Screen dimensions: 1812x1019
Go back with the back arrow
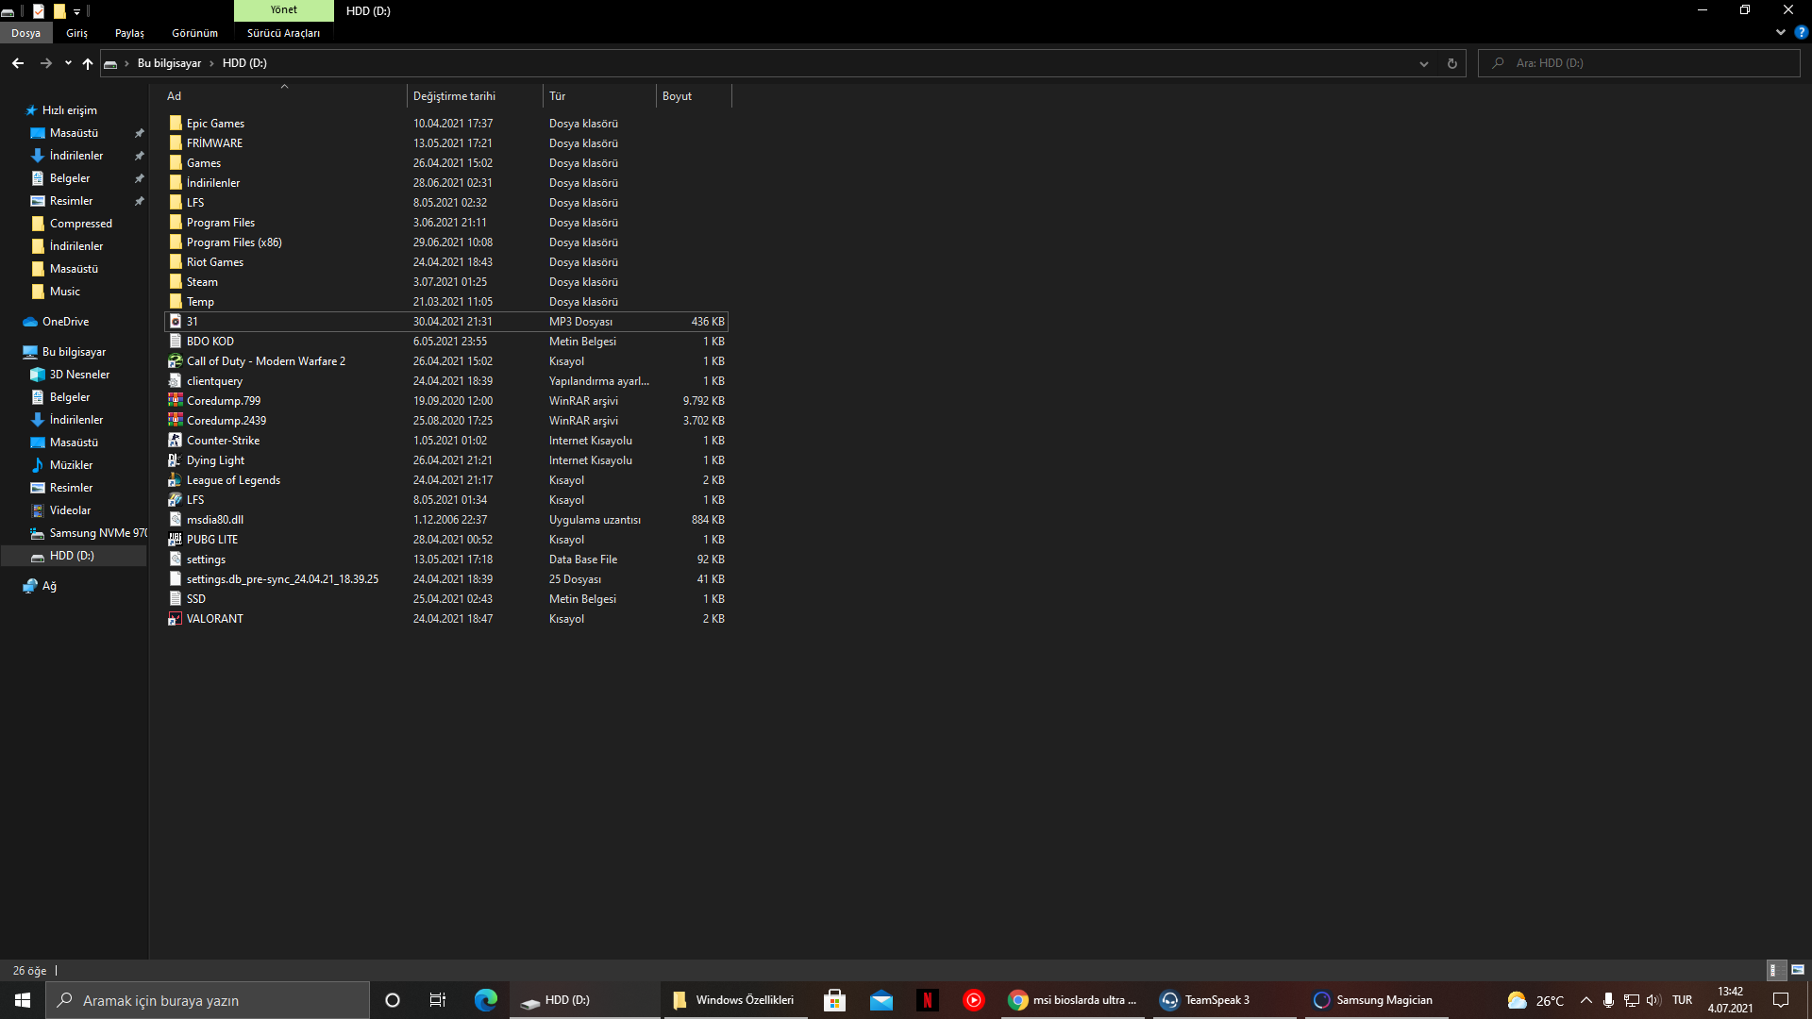18,63
